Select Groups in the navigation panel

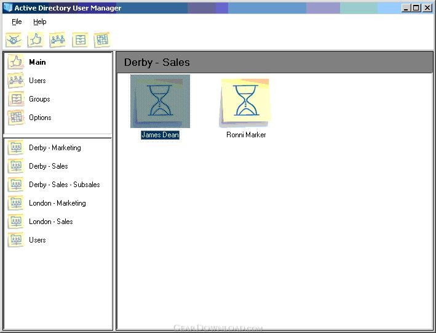coord(39,99)
